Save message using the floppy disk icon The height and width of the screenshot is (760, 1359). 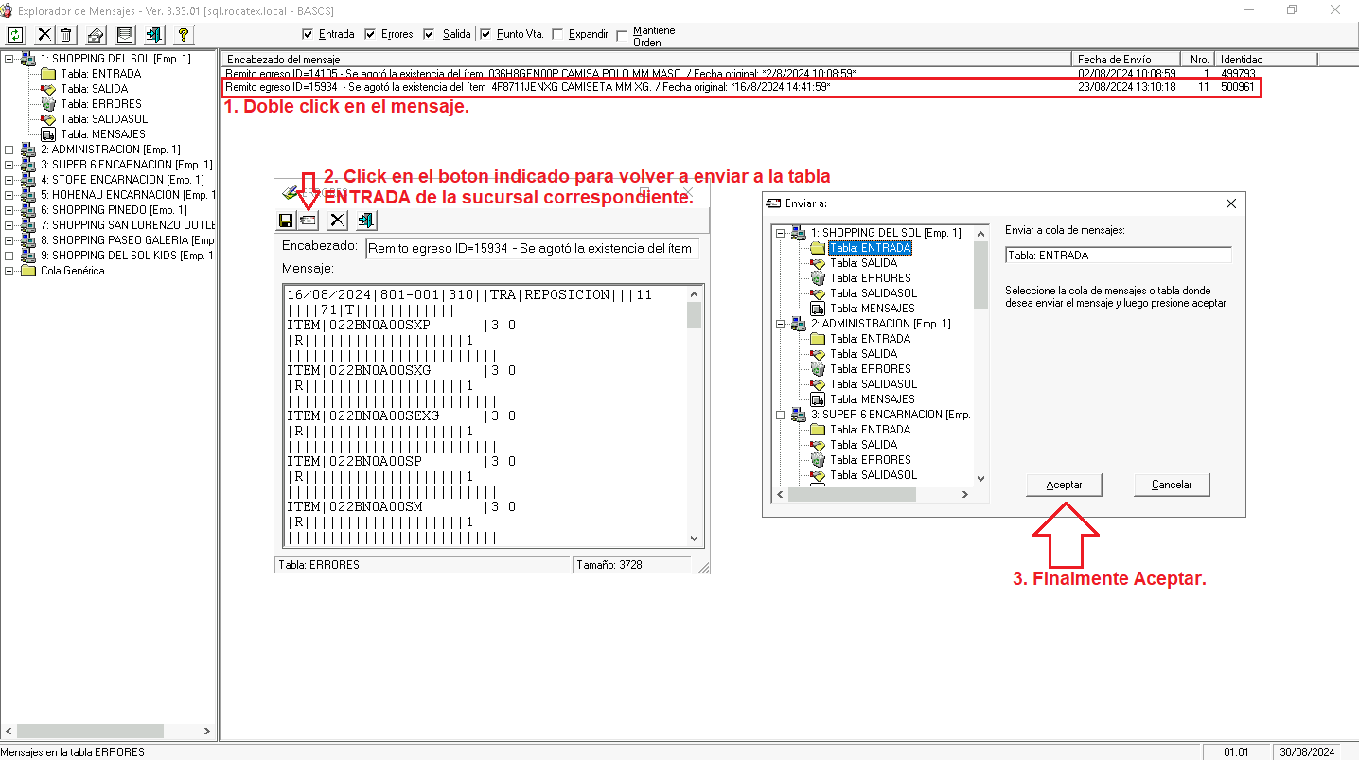click(x=286, y=220)
